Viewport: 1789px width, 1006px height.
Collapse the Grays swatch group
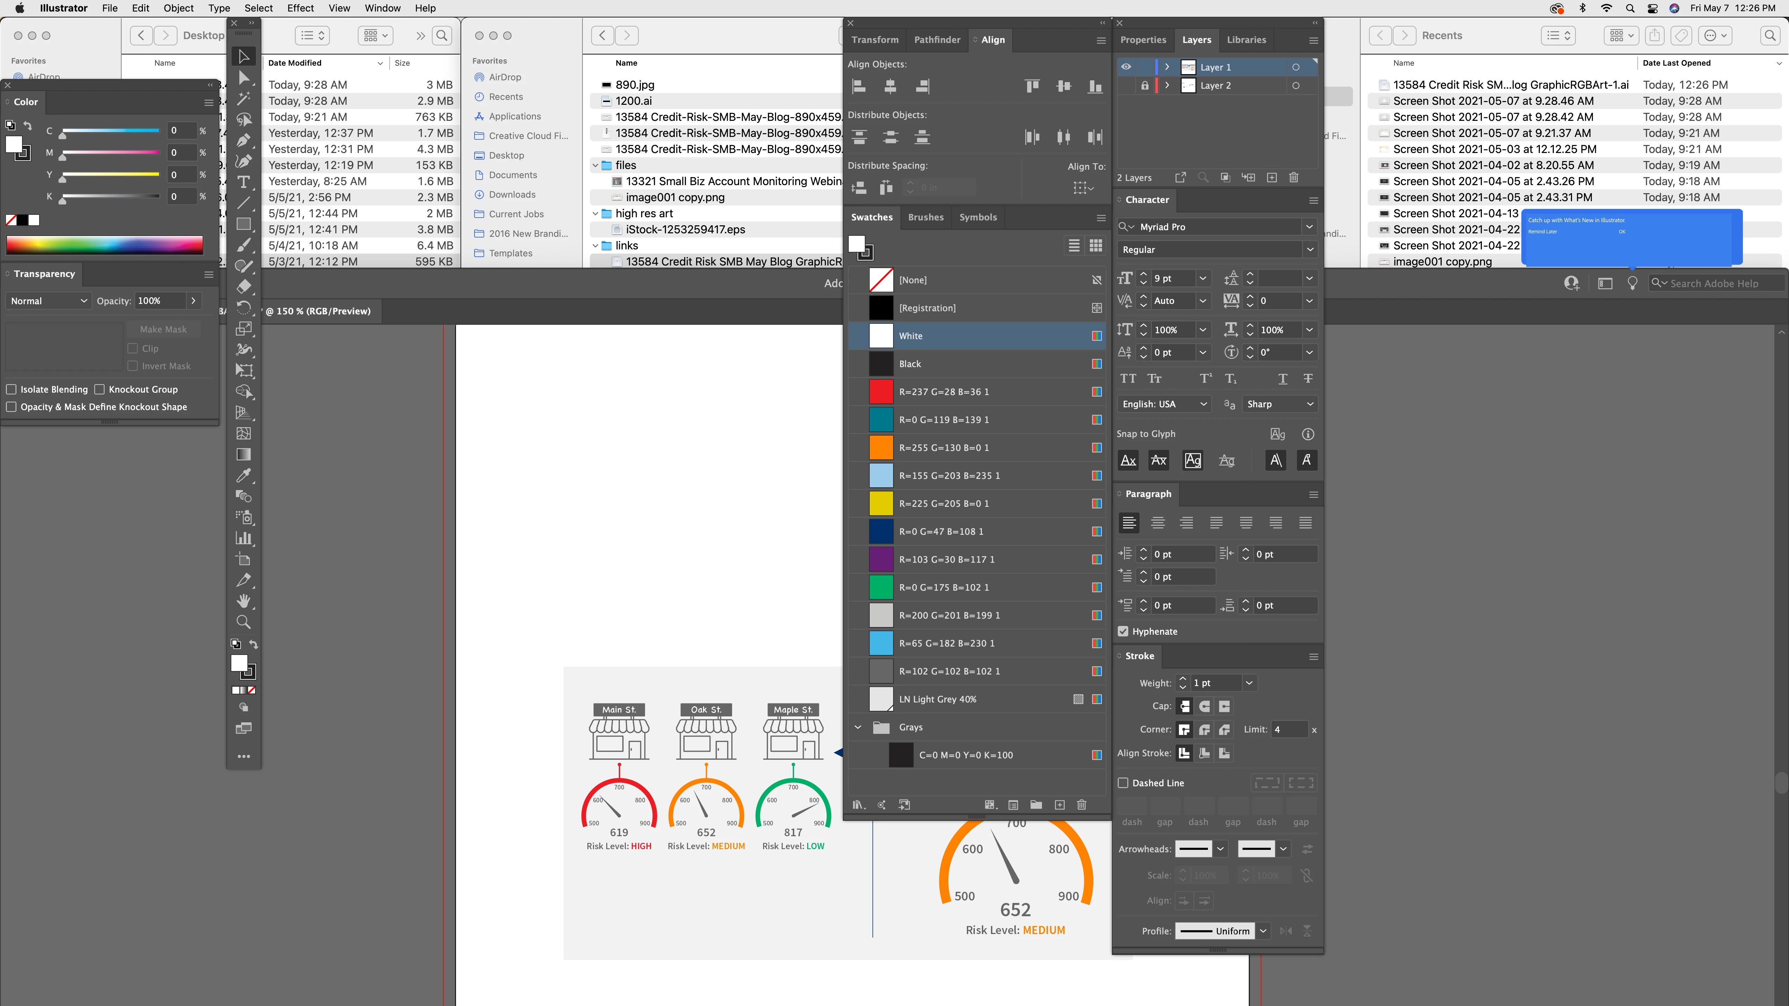tap(858, 727)
